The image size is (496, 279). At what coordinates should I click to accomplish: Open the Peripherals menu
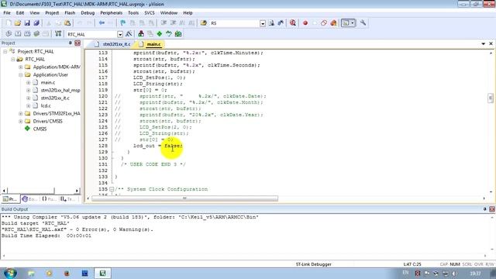coord(111,12)
